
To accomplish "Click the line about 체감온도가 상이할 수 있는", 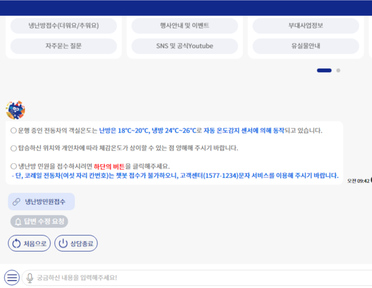I will (x=124, y=148).
